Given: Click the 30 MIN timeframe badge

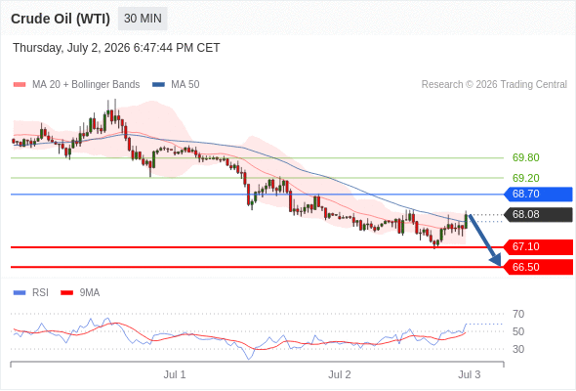Looking at the screenshot, I should click(x=143, y=19).
